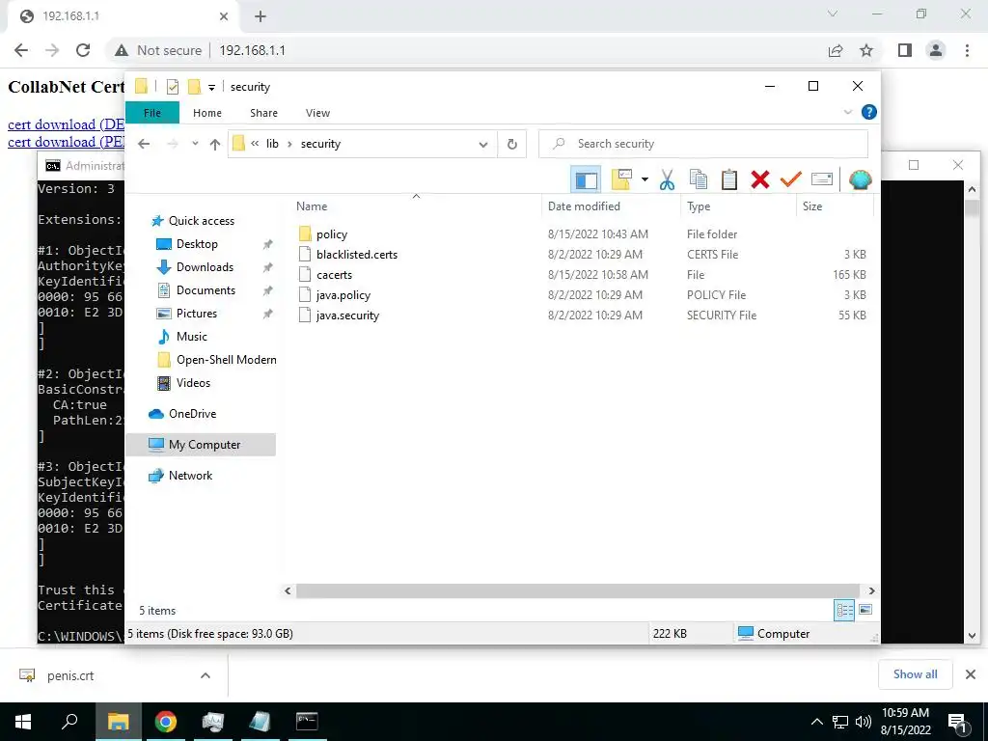Open the notification center icon
Viewport: 988px width, 741px height.
tap(957, 723)
